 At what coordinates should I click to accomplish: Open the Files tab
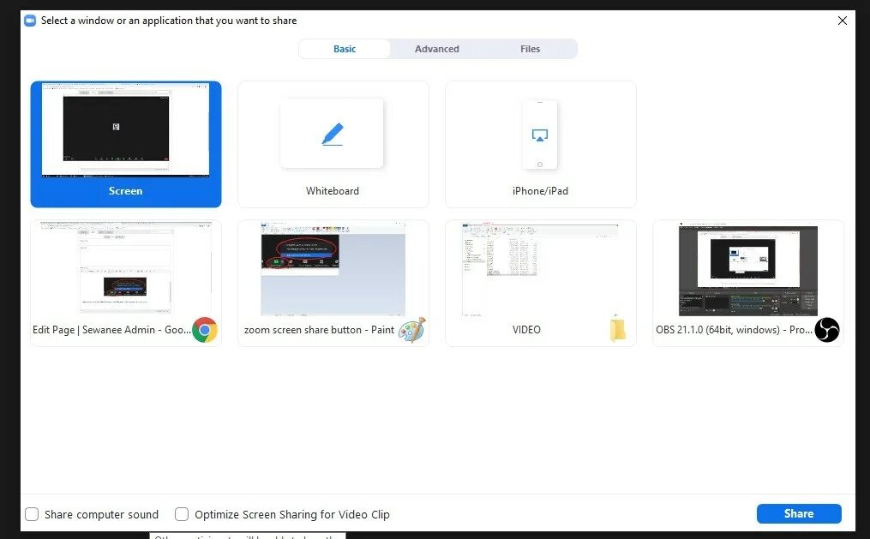pyautogui.click(x=530, y=49)
